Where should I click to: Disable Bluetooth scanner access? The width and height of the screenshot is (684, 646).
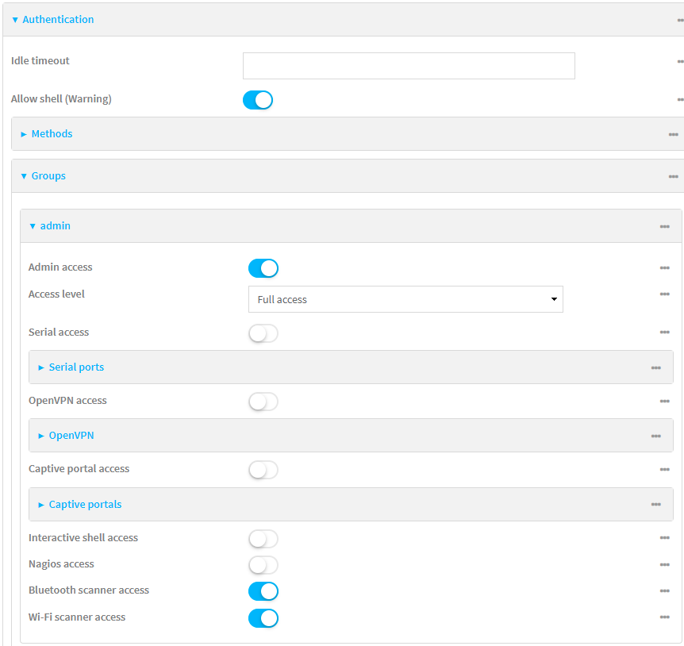pos(263,591)
